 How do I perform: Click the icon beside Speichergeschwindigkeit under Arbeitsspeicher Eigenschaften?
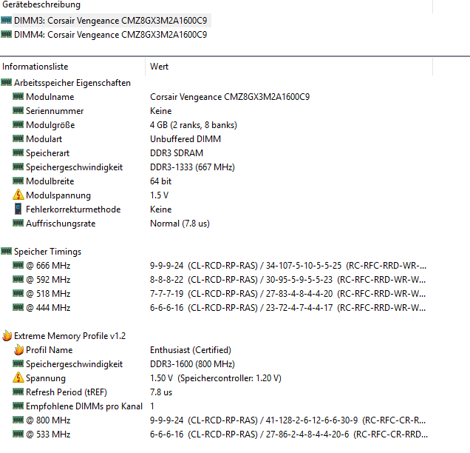click(18, 167)
